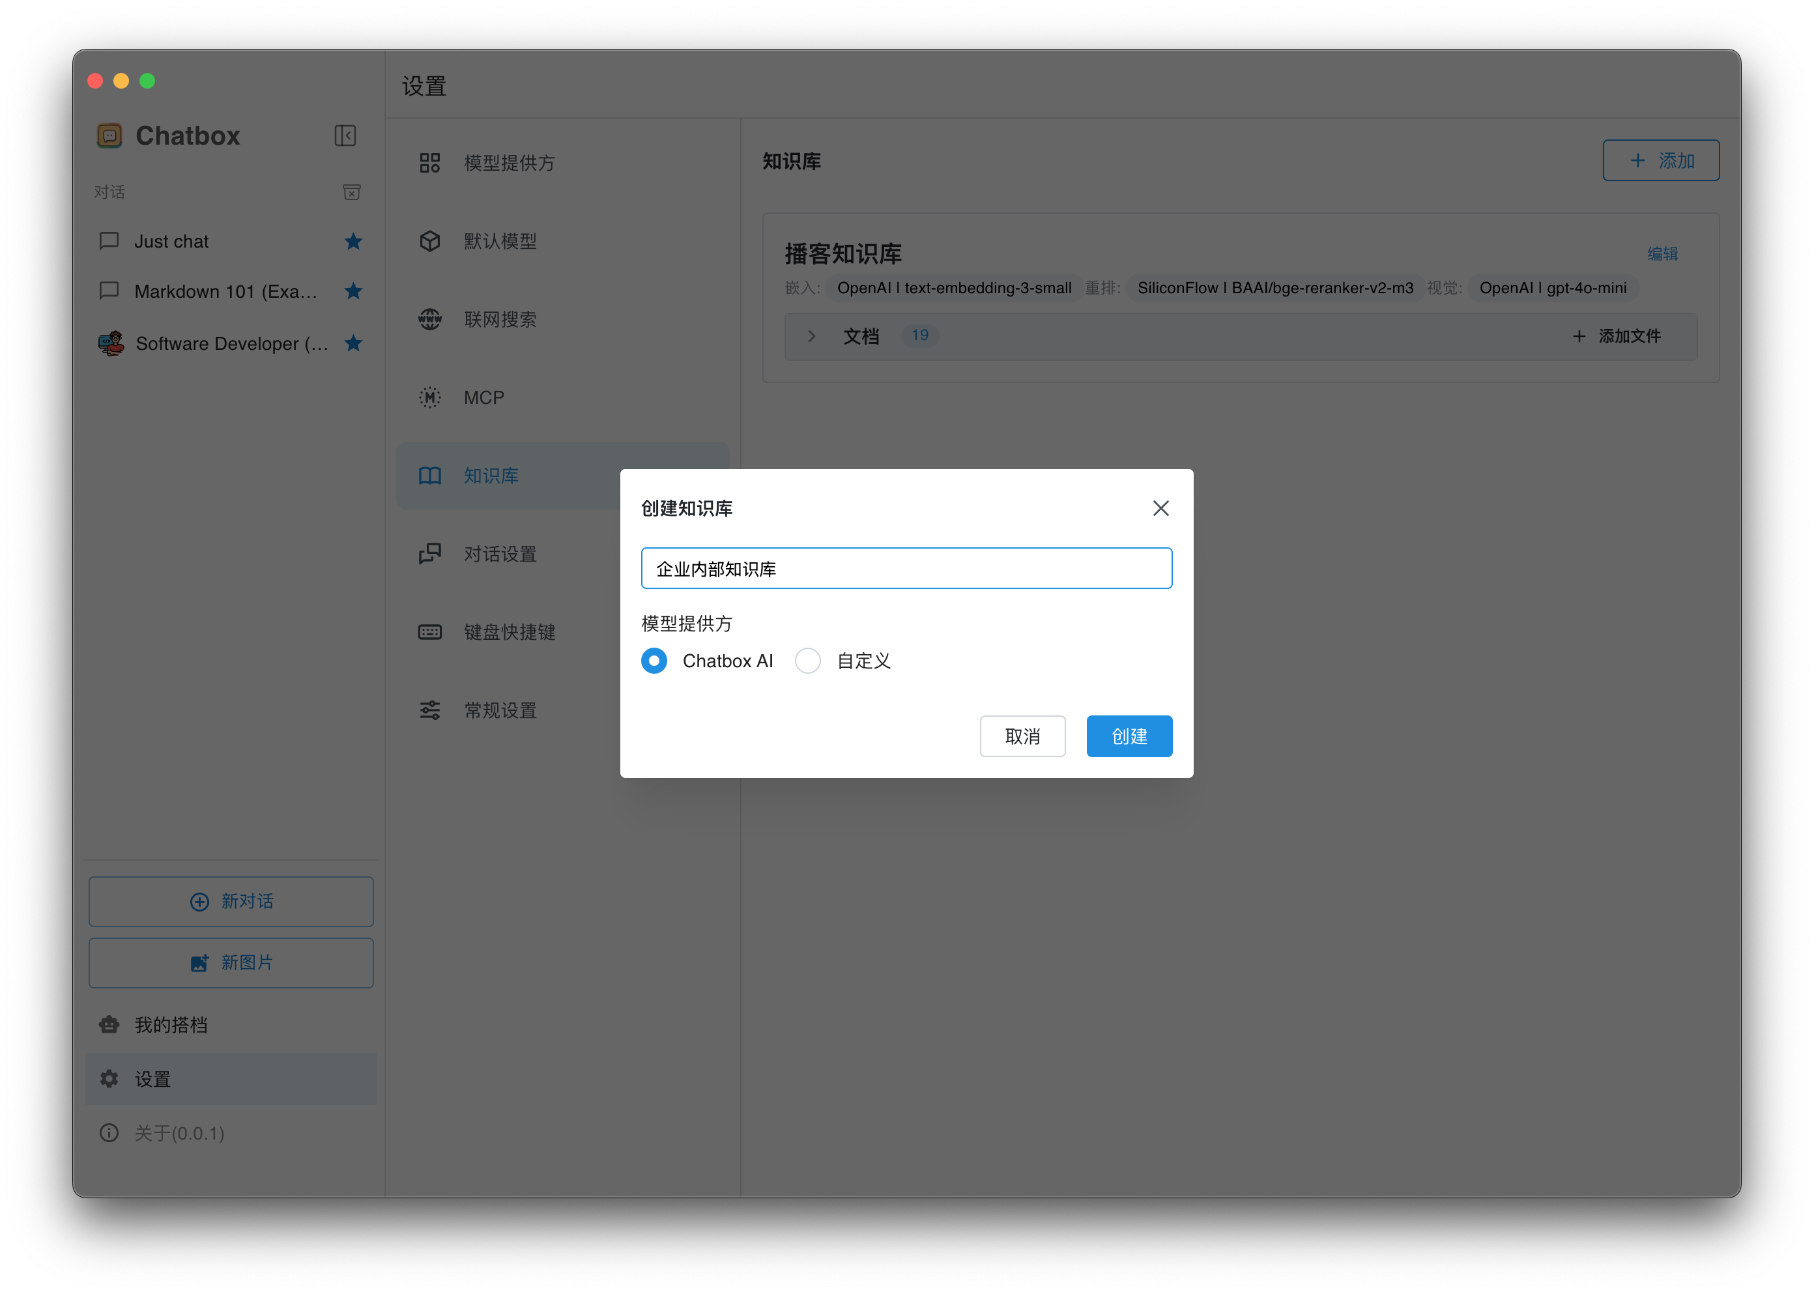Click the Software Developer avatar icon
This screenshot has width=1814, height=1294.
coord(111,343)
